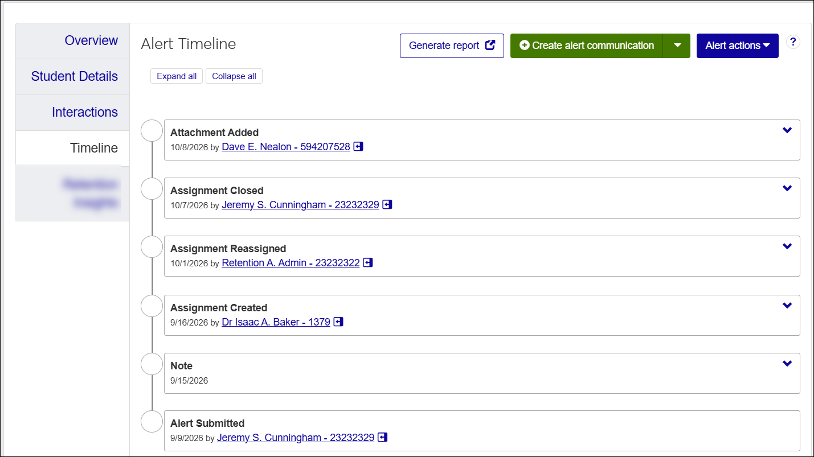Expand the Assignment Closed entry chevron
This screenshot has height=457, width=814.
click(787, 188)
